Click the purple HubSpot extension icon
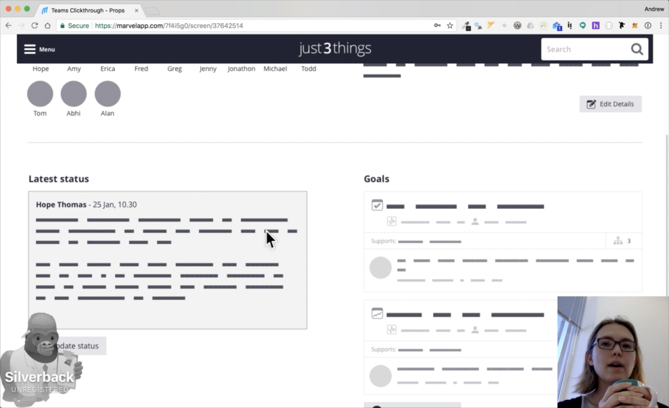669x408 pixels. click(595, 25)
